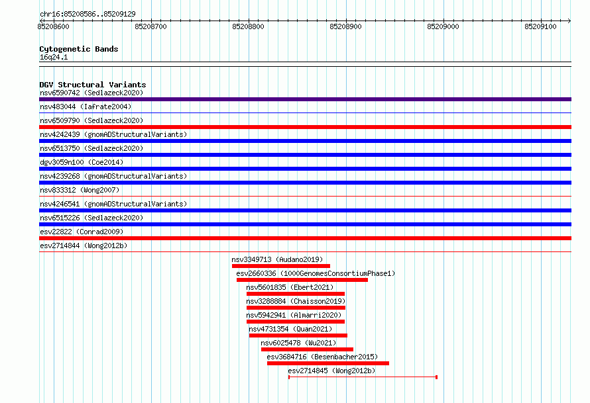
Task: Open the esv3684716 (Besenbacher2015) label
Action: click(322, 357)
